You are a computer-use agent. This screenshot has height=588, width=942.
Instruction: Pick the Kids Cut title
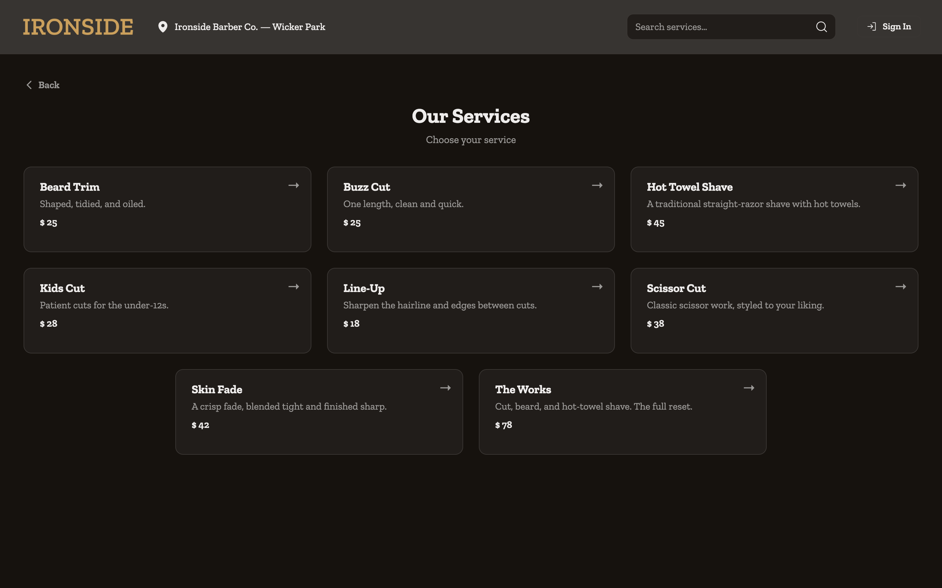(x=62, y=288)
